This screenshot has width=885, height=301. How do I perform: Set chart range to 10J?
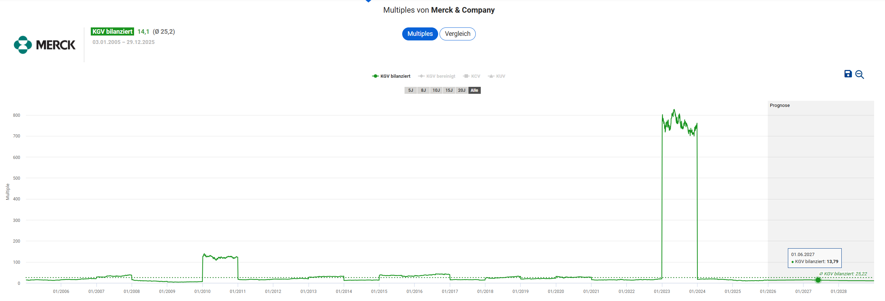tap(436, 90)
